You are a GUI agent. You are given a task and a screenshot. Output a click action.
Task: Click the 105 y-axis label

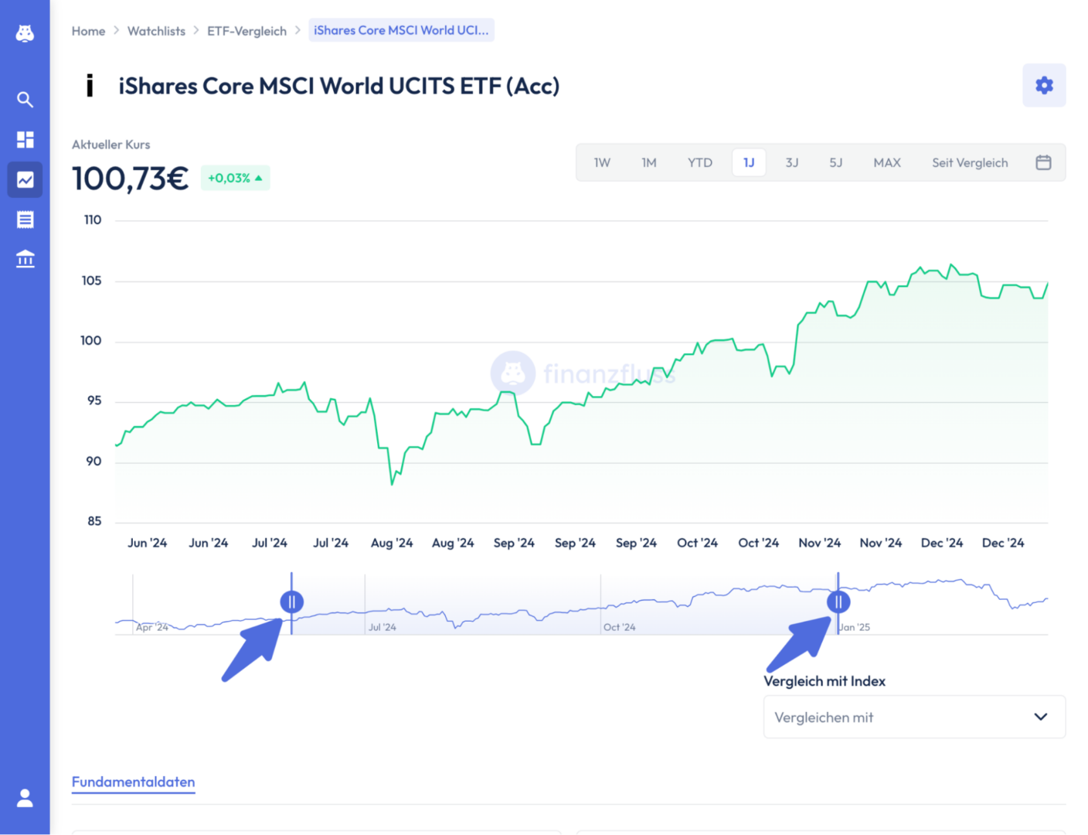[x=91, y=281]
